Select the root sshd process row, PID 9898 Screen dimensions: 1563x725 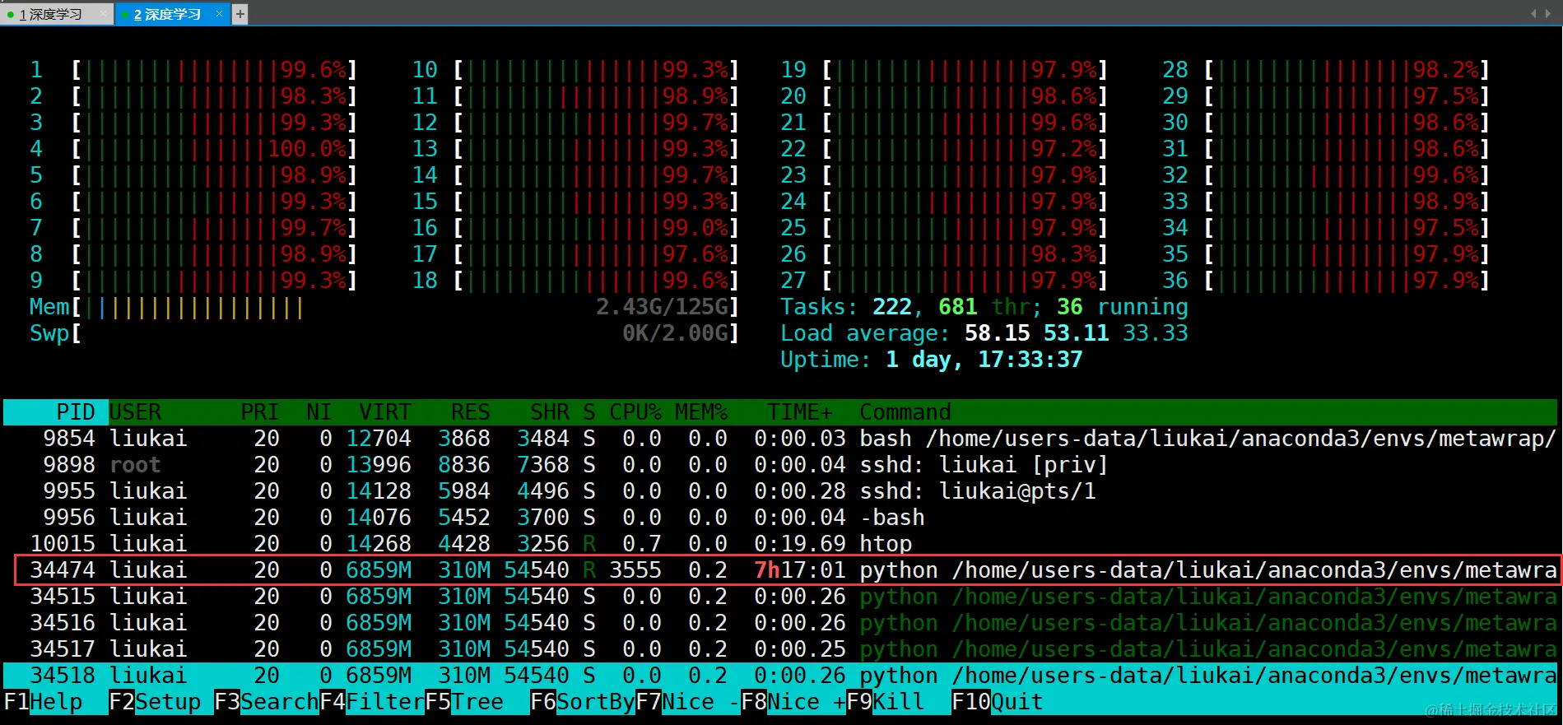point(780,465)
